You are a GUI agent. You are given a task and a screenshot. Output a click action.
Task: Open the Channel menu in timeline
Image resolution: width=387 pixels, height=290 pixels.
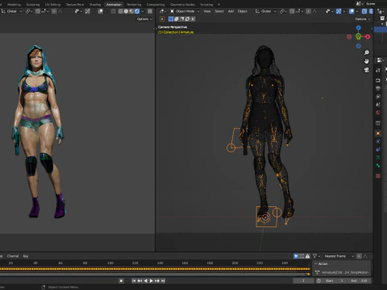tap(13, 256)
